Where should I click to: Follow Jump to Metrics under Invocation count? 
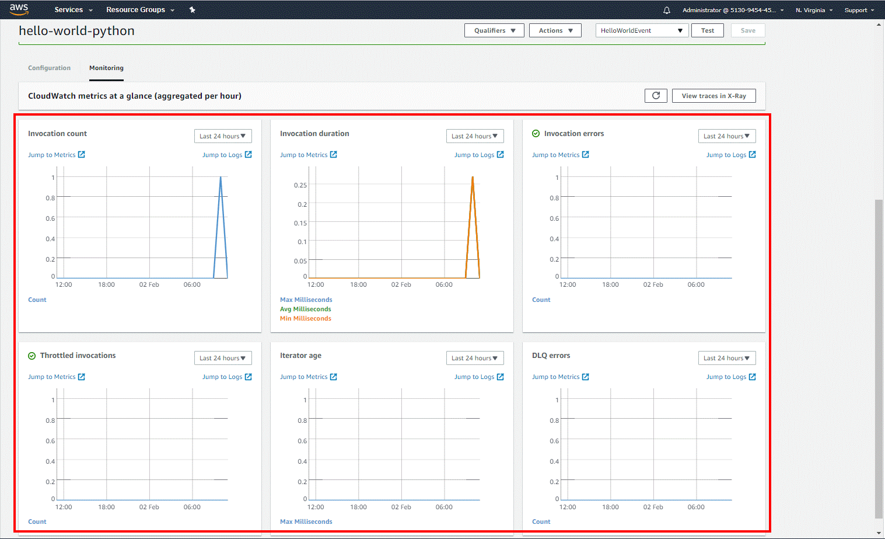click(52, 155)
